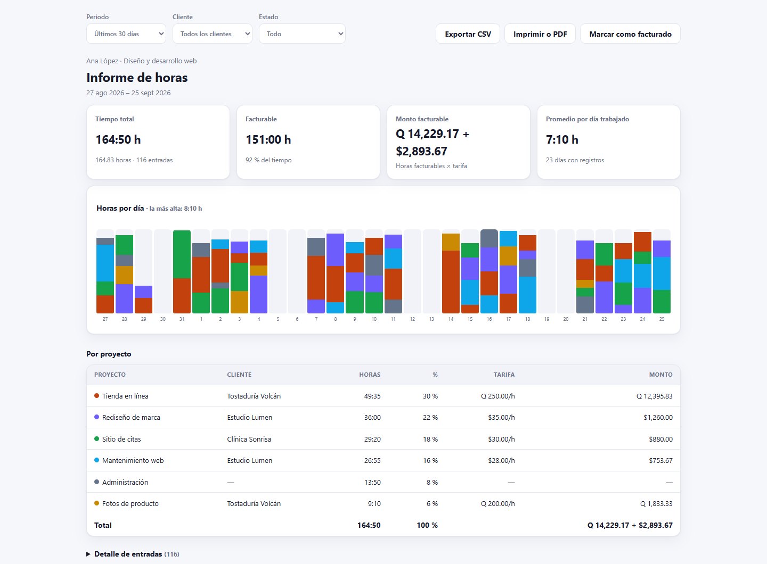The height and width of the screenshot is (564, 767).
Task: Select the Sitio de citas project name
Action: coord(121,439)
